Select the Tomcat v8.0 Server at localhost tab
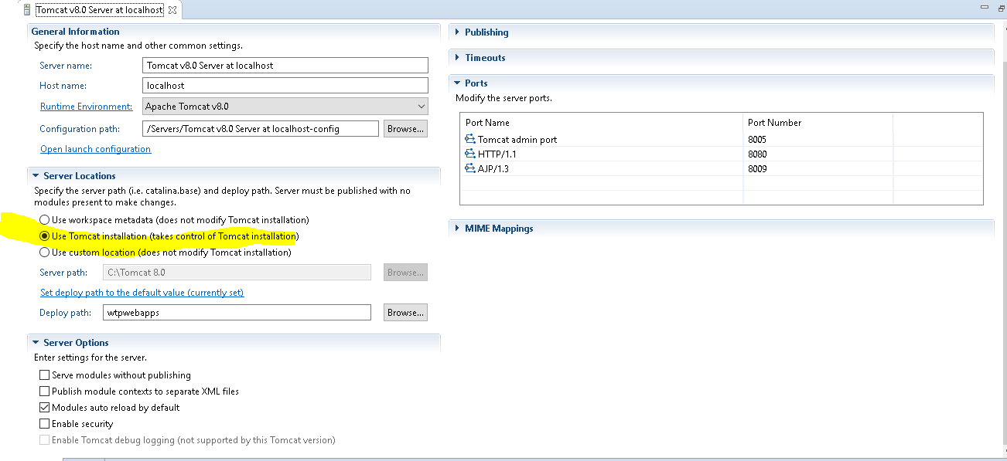This screenshot has width=1007, height=461. point(99,10)
